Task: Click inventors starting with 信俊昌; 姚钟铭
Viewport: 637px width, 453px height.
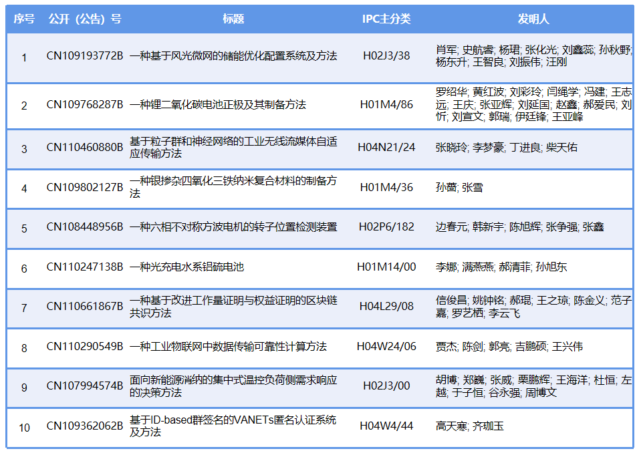Action: click(533, 307)
